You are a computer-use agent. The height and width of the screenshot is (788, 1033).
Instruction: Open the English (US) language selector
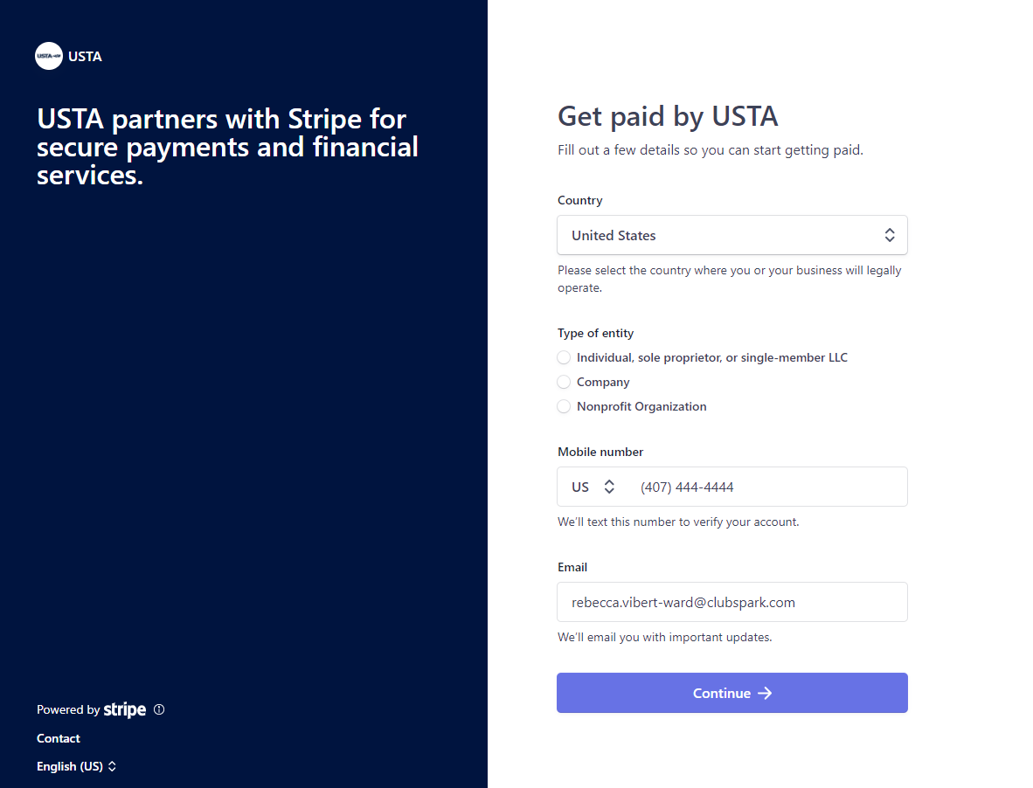[x=76, y=766]
